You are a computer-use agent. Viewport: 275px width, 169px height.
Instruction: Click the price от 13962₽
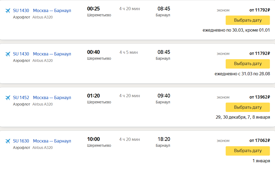click(x=259, y=97)
